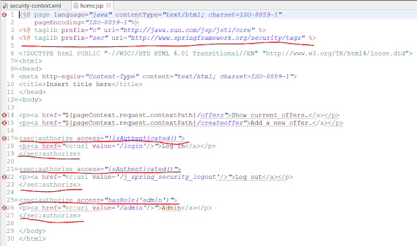This screenshot has width=417, height=246.
Task: Close the home.jsp tab
Action: click(108, 5)
